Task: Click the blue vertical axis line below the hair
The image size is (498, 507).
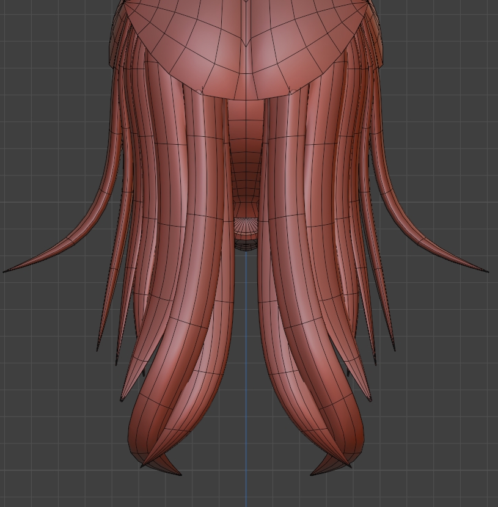Action: click(x=246, y=378)
